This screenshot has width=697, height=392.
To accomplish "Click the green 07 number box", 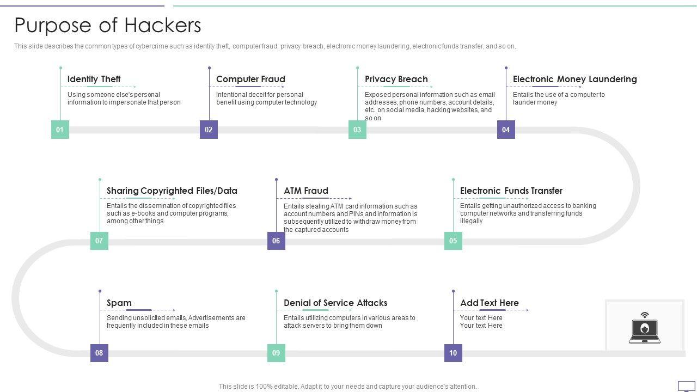I will (99, 241).
